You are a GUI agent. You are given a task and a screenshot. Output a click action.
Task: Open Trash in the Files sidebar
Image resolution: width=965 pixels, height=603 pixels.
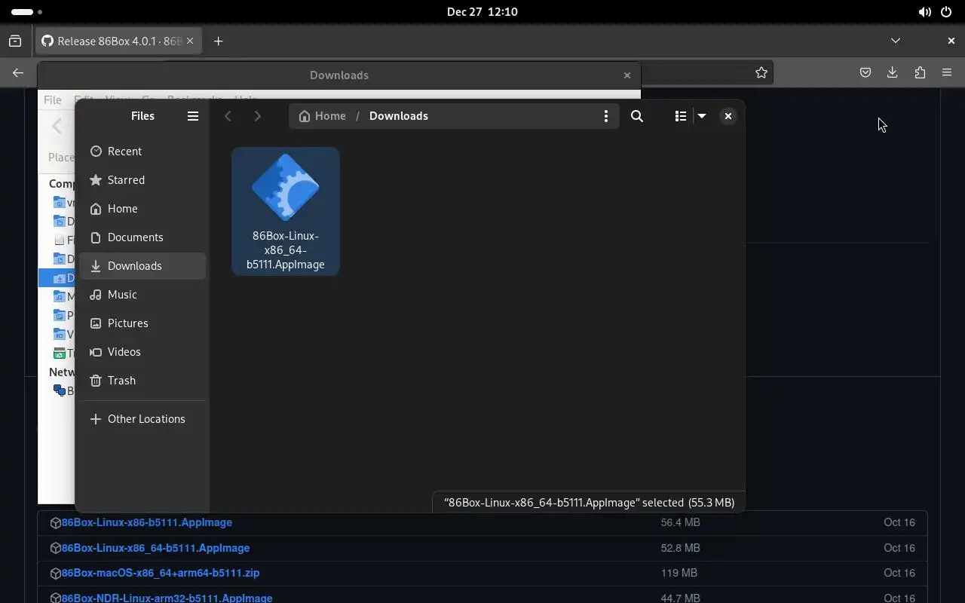coord(142,381)
